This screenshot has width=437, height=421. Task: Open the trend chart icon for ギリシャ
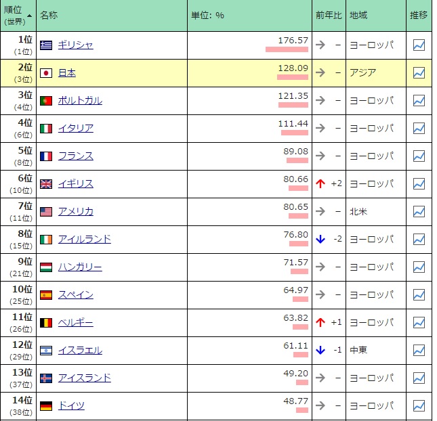419,45
